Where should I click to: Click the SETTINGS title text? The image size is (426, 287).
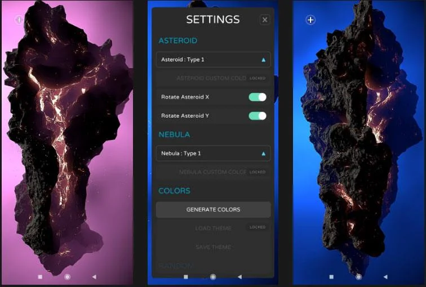(x=213, y=20)
